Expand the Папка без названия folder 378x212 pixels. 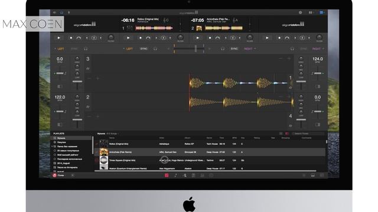point(52,147)
